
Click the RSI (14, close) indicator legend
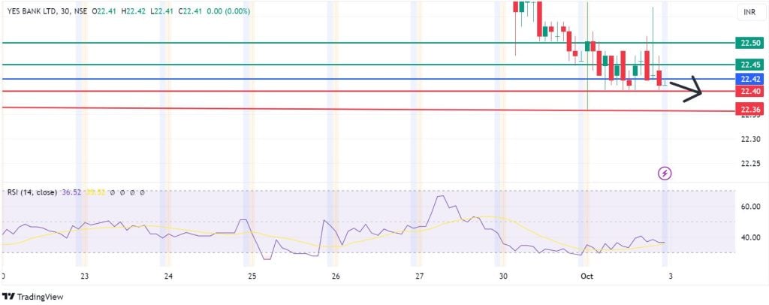point(32,193)
